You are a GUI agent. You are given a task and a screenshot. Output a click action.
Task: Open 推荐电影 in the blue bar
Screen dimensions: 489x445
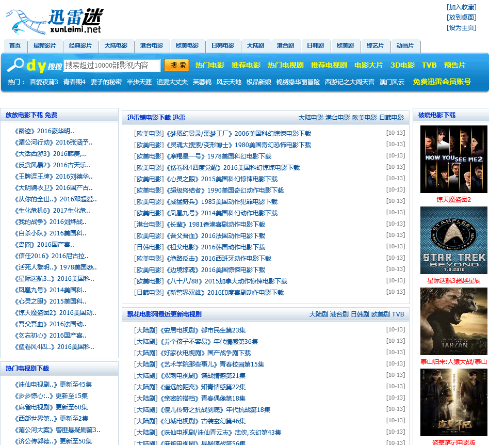point(246,65)
